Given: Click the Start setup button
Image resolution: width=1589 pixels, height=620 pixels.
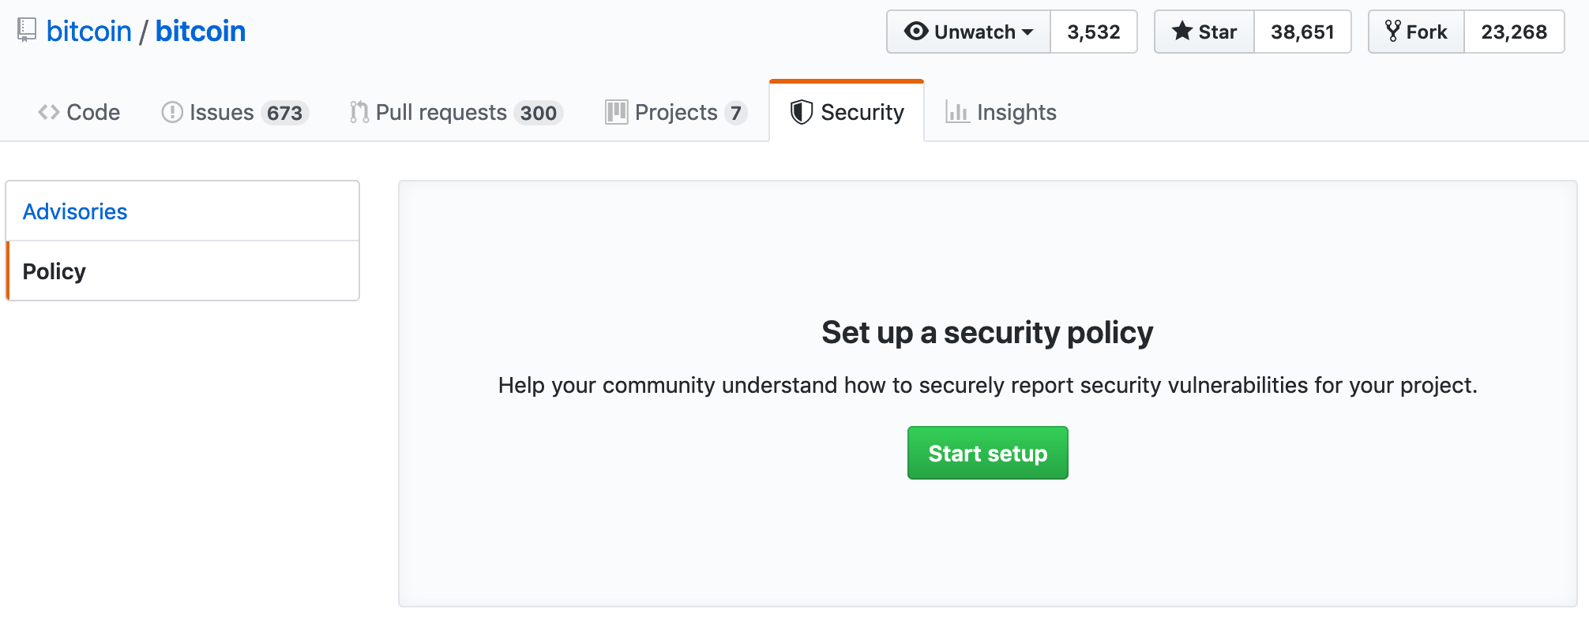Looking at the screenshot, I should [x=987, y=453].
